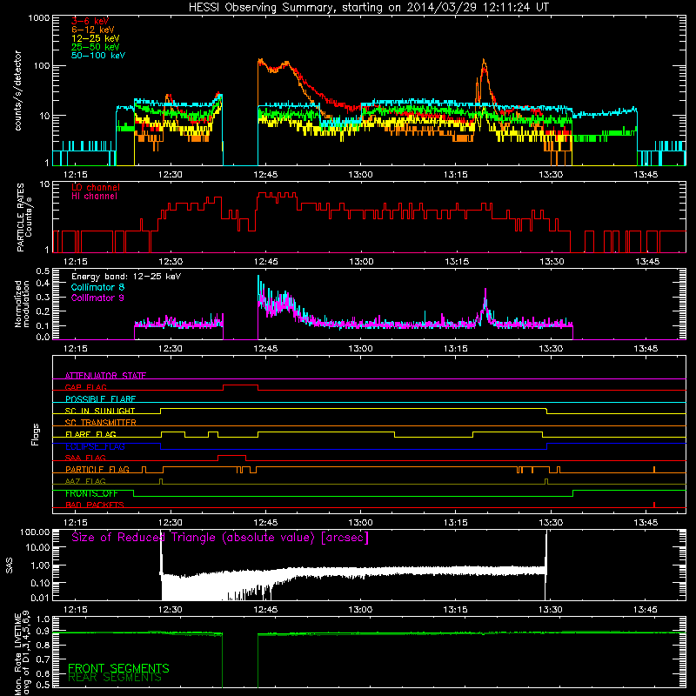Click the GAP FLAG raised step segment
Image resolution: width=696 pixels, height=696 pixels.
tap(241, 385)
